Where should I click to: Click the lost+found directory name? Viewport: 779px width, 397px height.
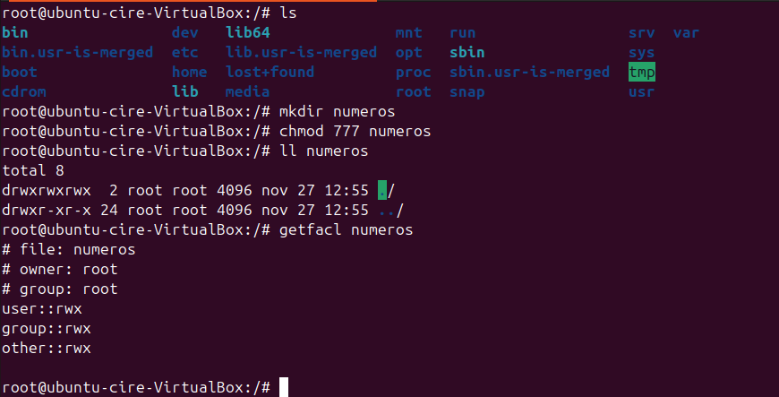270,72
